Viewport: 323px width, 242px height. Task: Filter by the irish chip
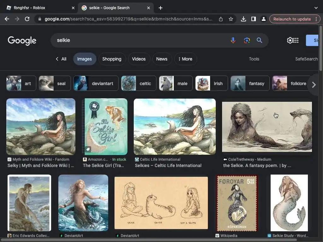[212, 83]
